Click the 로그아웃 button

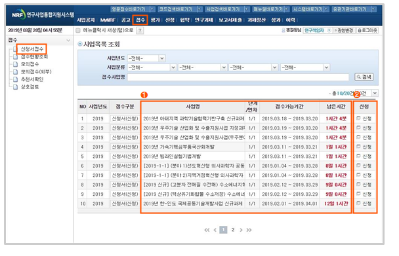coord(367,31)
